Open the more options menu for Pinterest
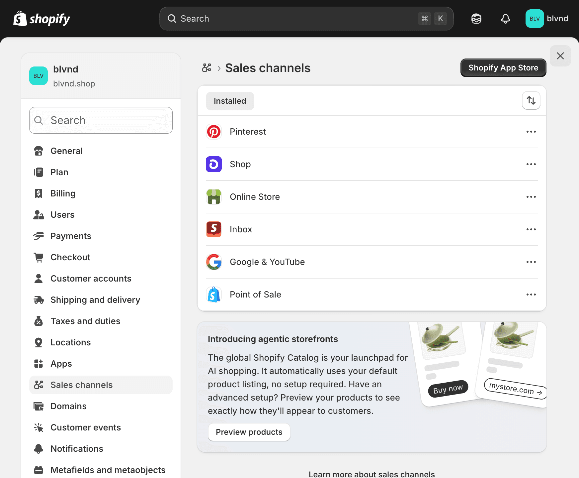This screenshot has width=579, height=478. click(x=531, y=132)
